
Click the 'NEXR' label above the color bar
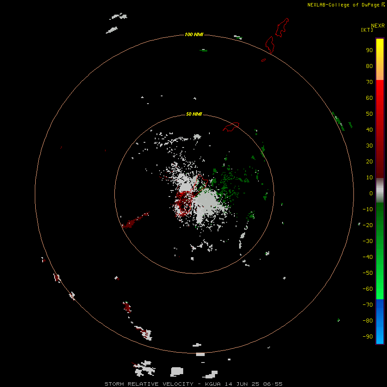point(378,26)
